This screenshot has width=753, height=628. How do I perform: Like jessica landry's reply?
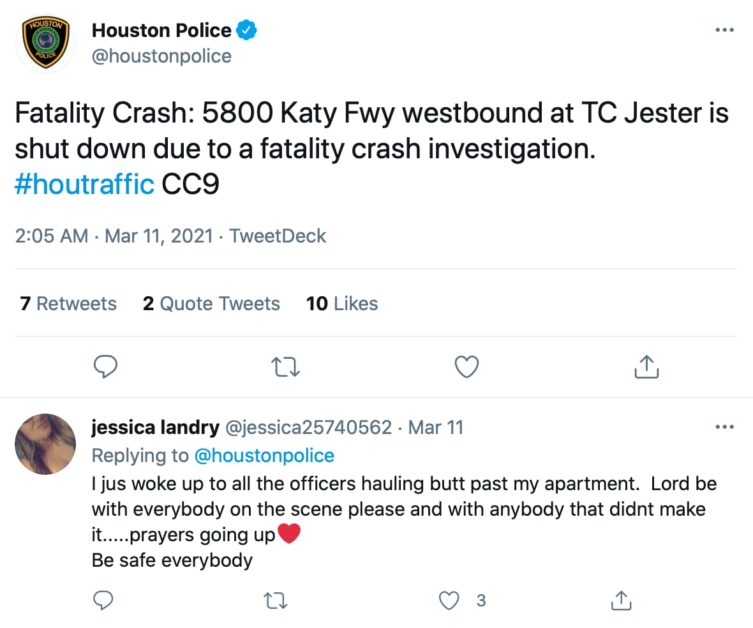[x=451, y=600]
